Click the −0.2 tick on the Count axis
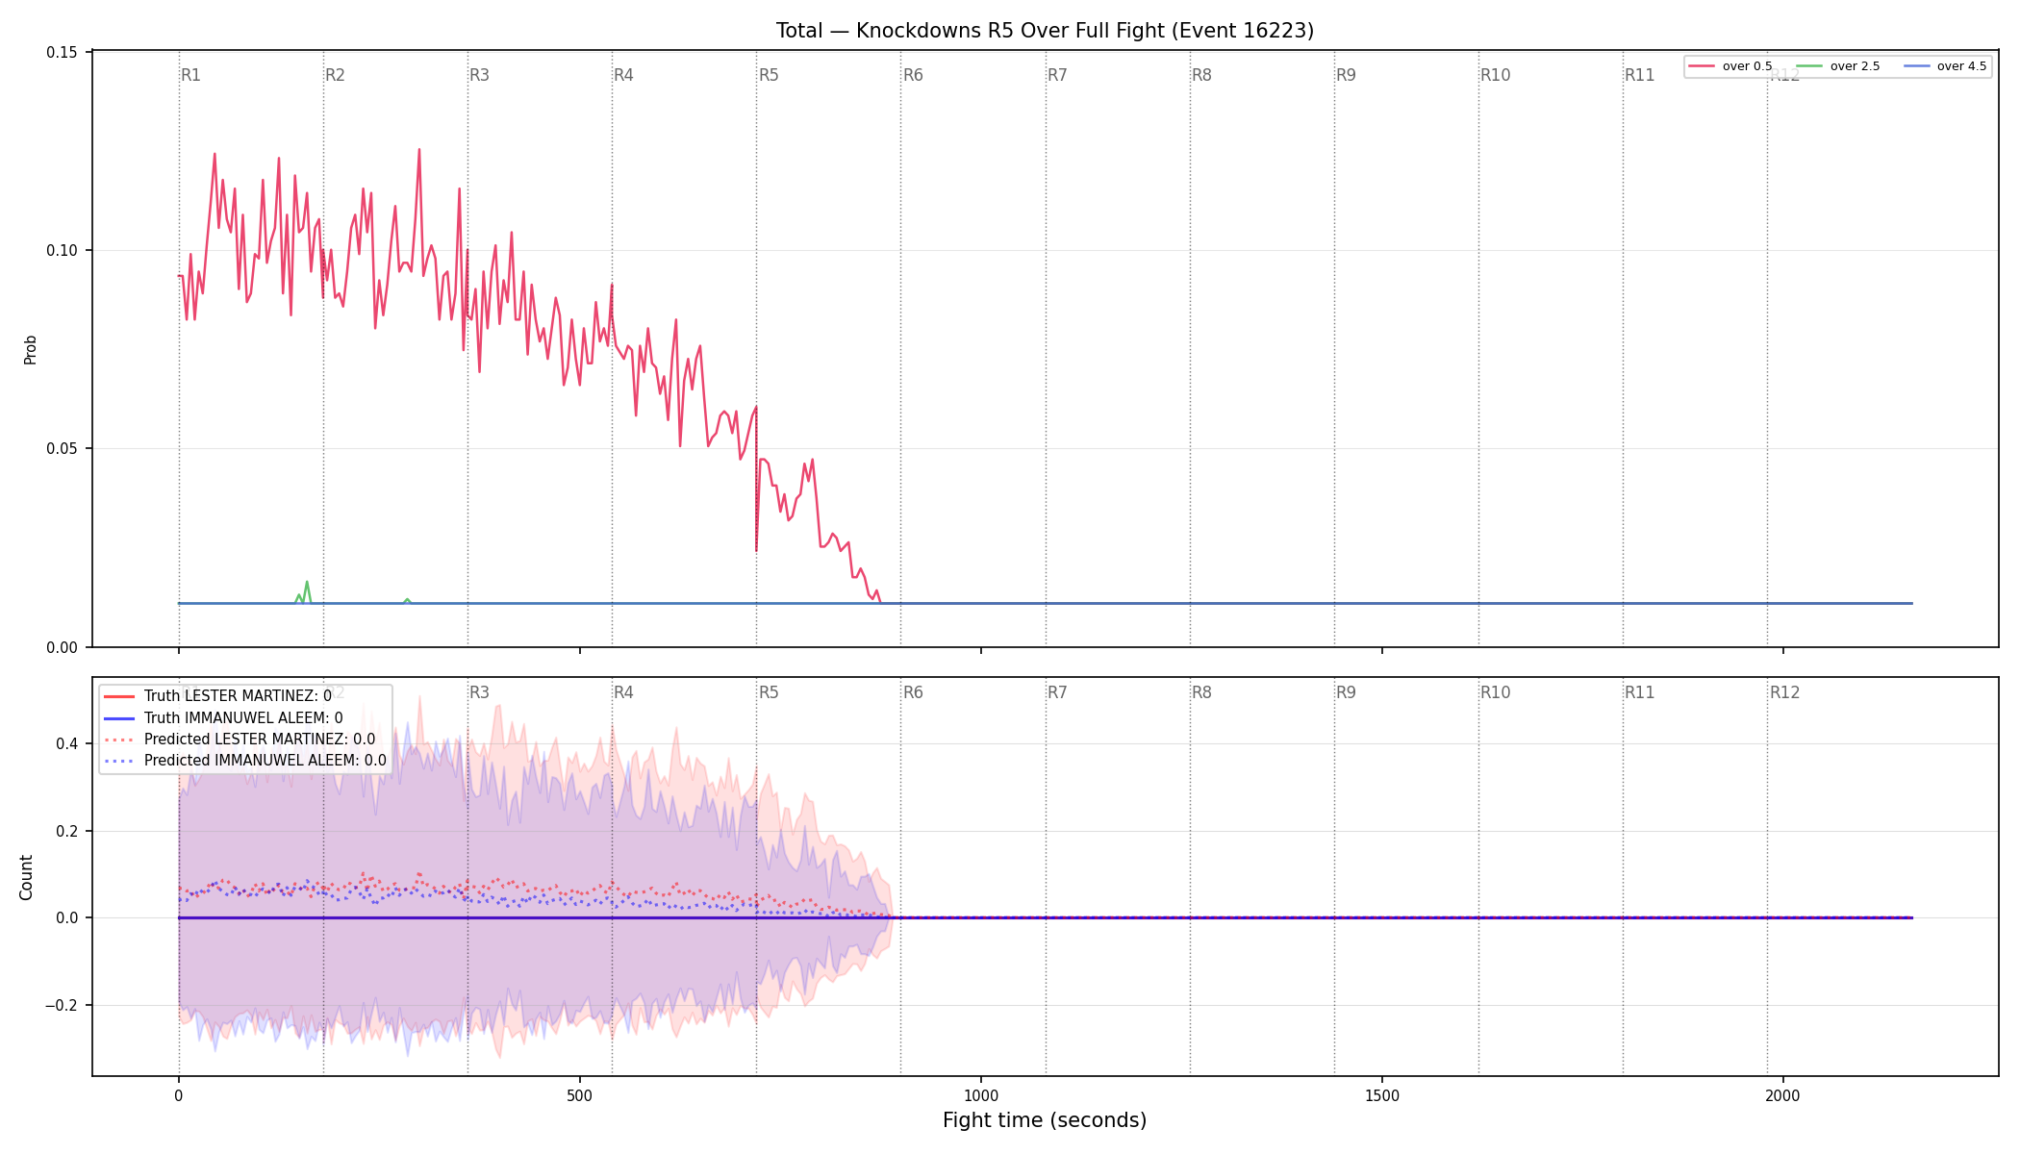2020x1154 pixels. click(x=61, y=1005)
